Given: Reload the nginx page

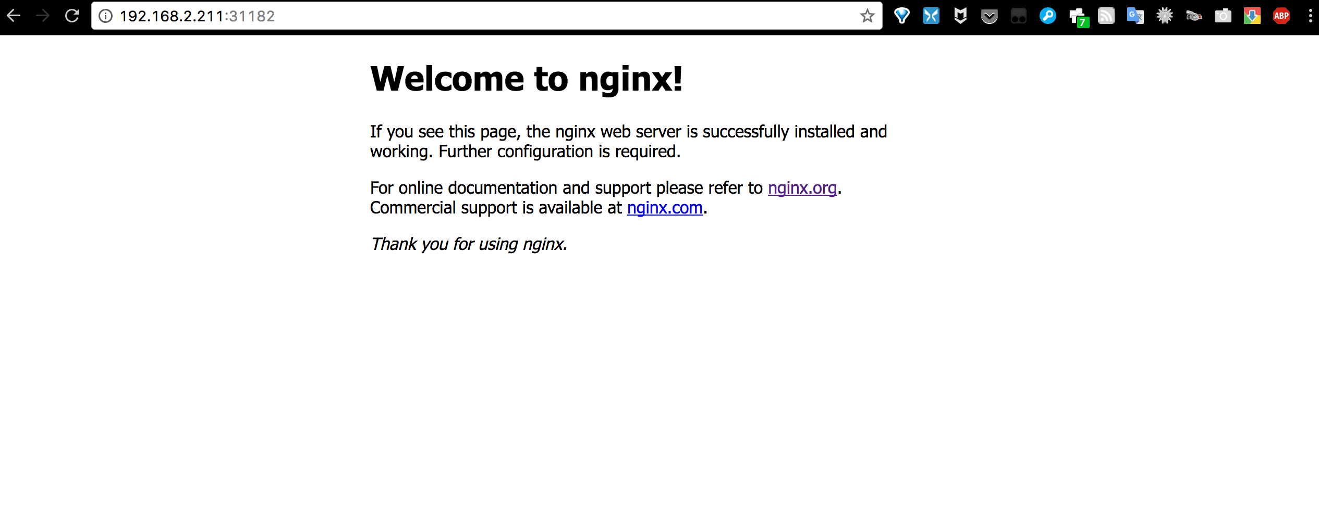Looking at the screenshot, I should [x=72, y=16].
